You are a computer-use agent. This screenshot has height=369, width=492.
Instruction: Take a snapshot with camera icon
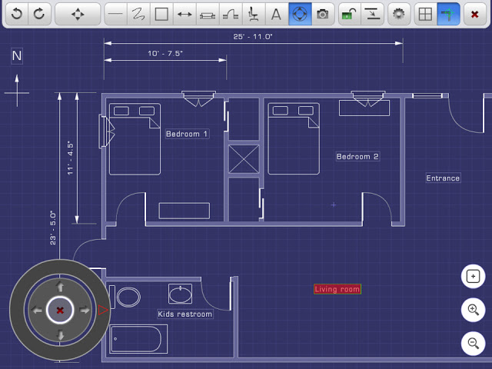323,14
